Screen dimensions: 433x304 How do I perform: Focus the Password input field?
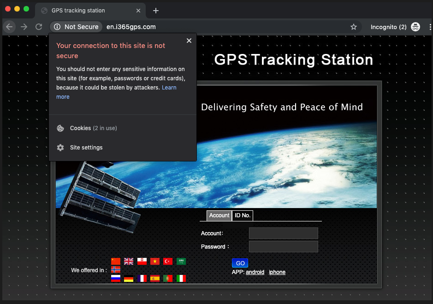(283, 246)
